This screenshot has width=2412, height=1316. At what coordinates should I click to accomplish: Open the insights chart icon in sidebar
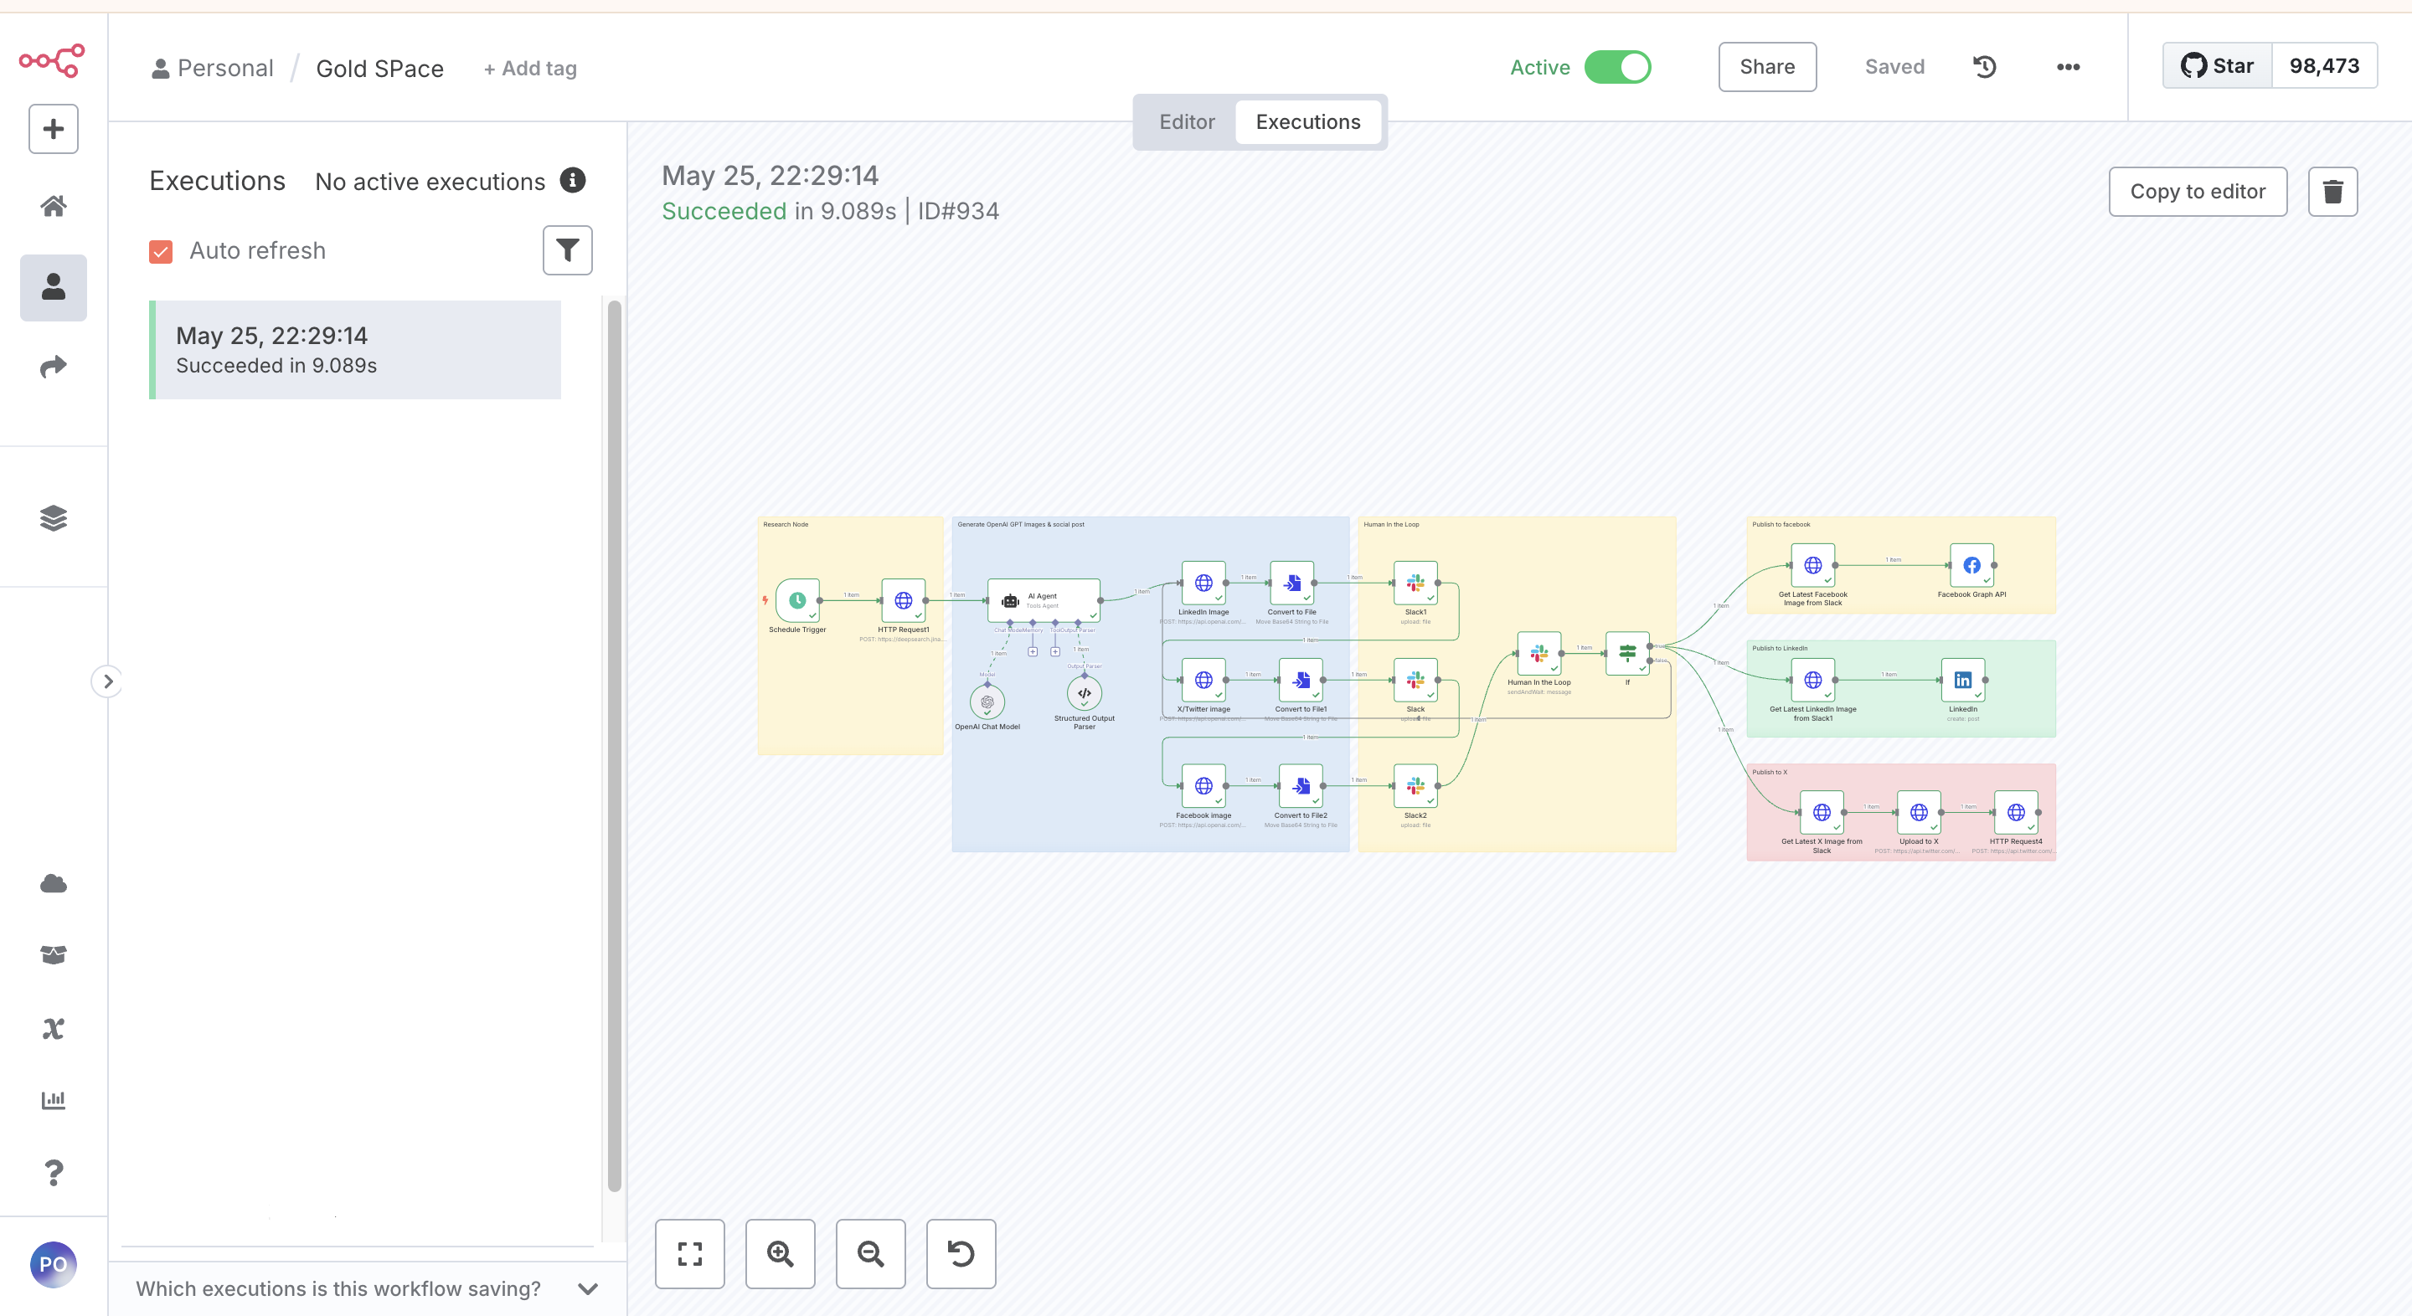(x=54, y=1100)
